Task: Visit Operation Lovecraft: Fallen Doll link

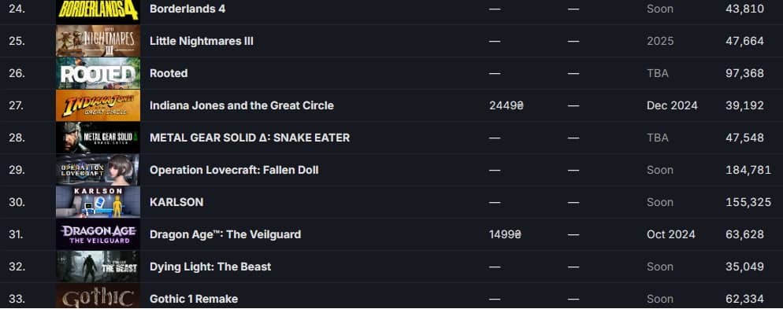Action: pyautogui.click(x=234, y=170)
